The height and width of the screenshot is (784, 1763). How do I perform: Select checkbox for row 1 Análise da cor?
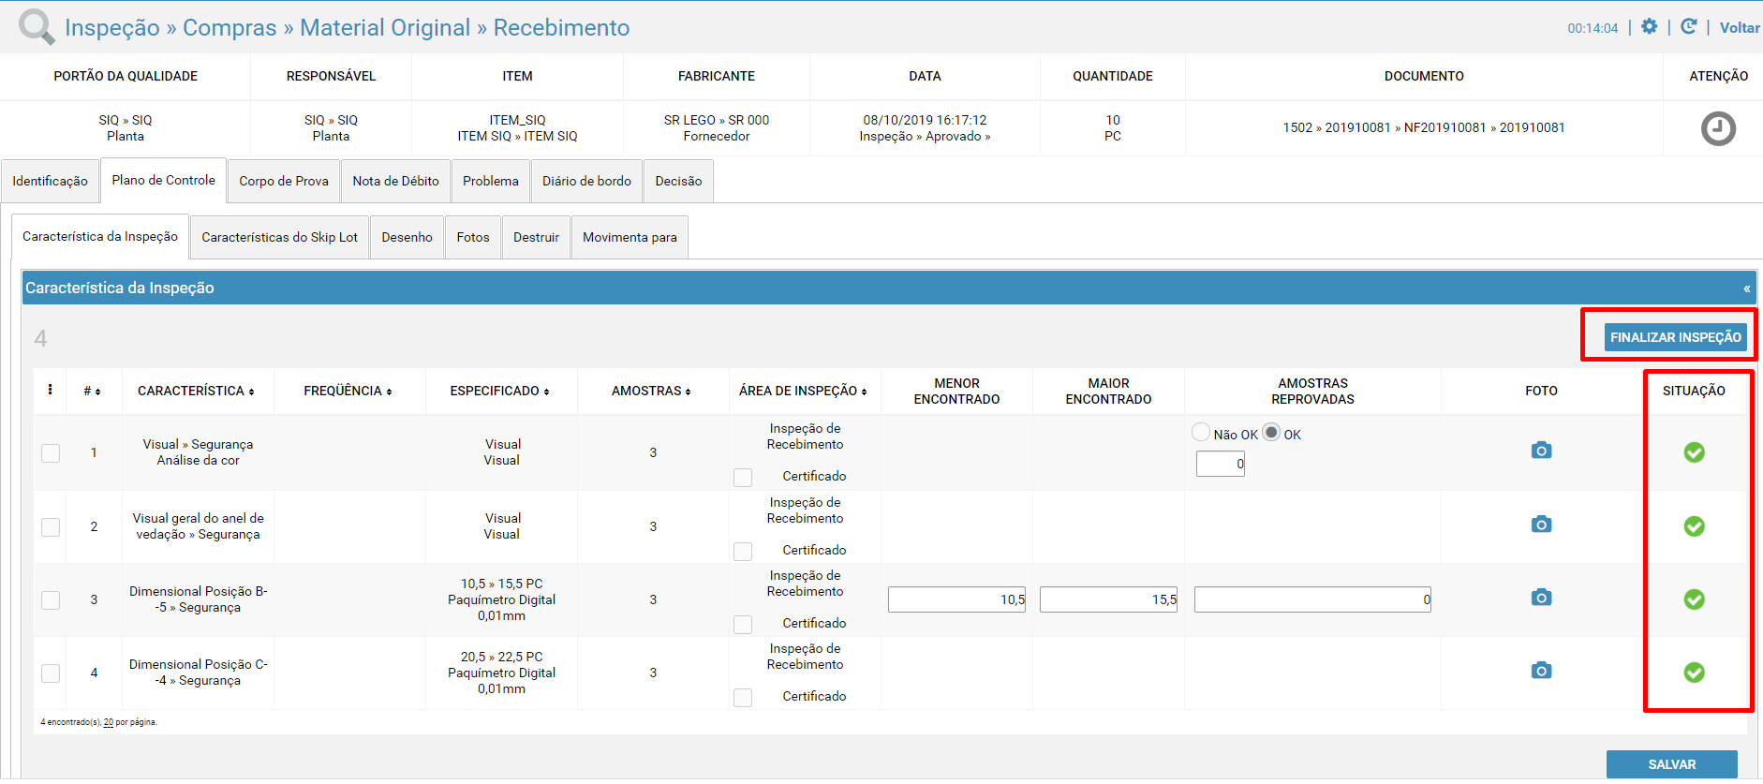[51, 453]
